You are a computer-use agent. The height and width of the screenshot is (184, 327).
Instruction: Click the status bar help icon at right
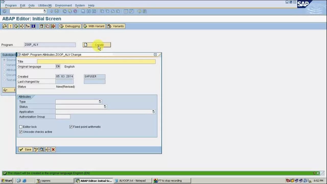click(314, 173)
